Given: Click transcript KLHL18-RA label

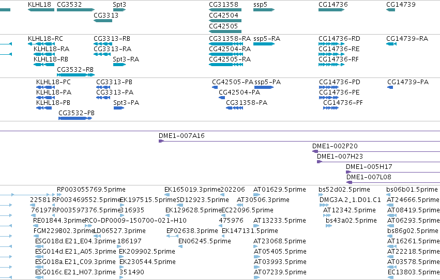Looking at the screenshot, I should pyautogui.click(x=51, y=49).
